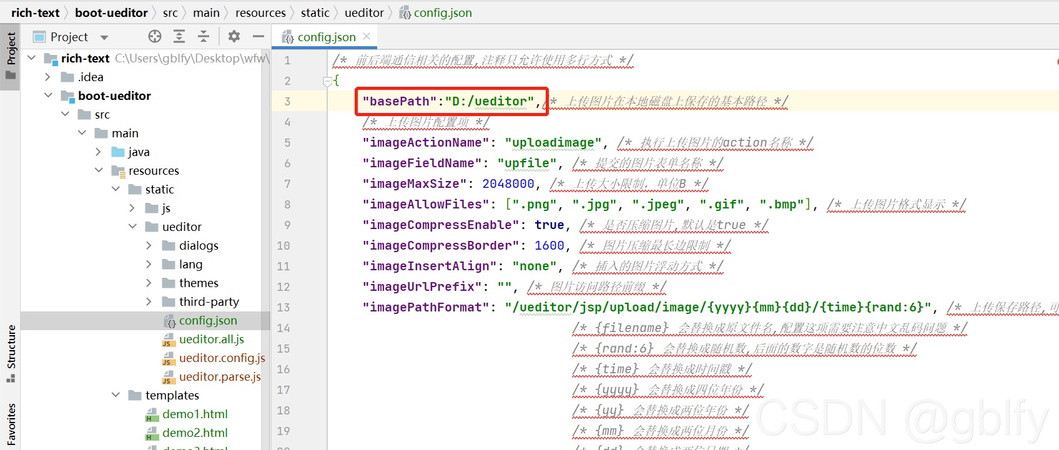The image size is (1059, 450).
Task: Close the config.json editor tab
Action: click(367, 36)
